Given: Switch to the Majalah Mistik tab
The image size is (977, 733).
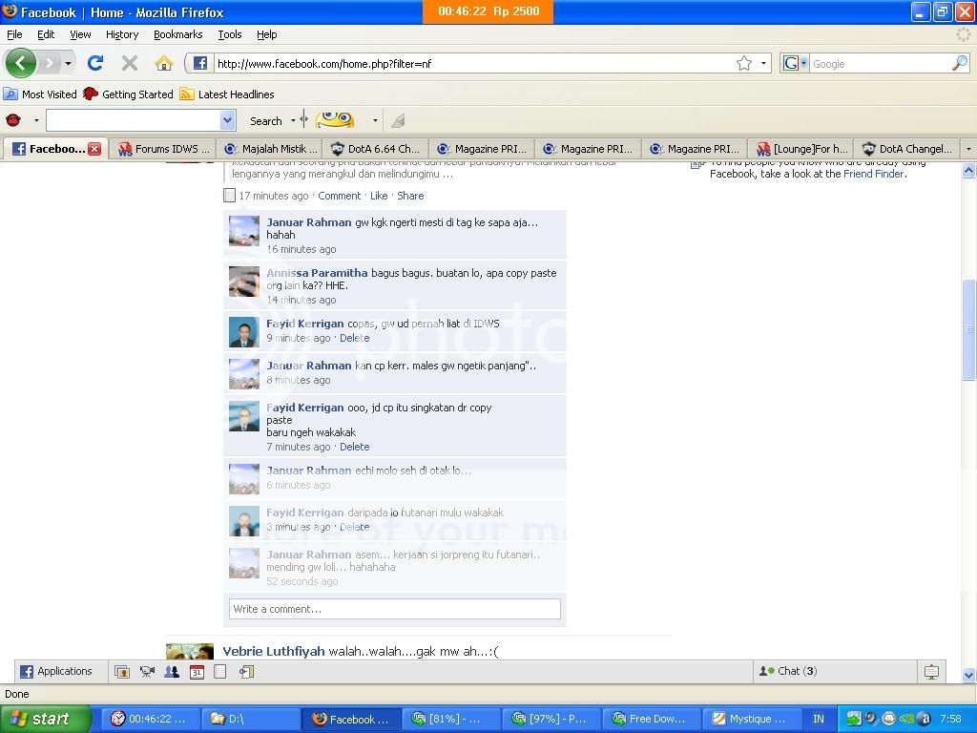Looking at the screenshot, I should pos(270,149).
